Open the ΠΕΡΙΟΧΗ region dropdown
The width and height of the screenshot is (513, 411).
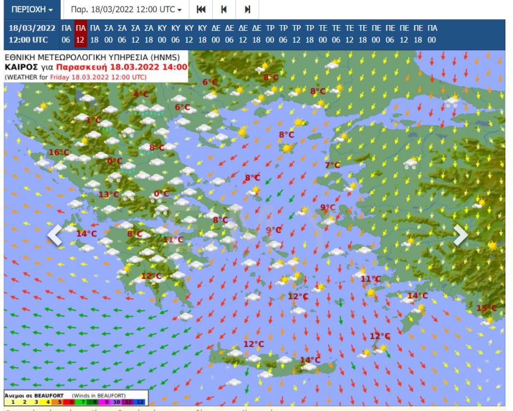[x=32, y=10]
